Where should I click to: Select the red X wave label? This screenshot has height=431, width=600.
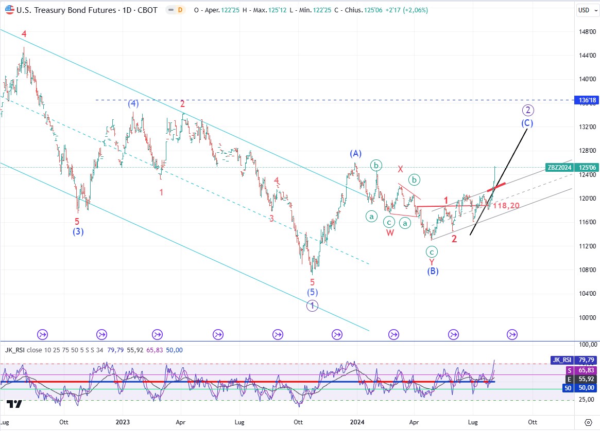click(x=400, y=169)
